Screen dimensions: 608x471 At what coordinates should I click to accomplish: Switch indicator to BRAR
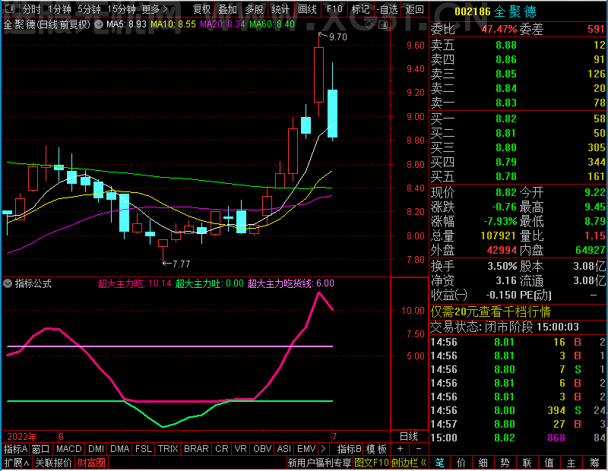pyautogui.click(x=196, y=449)
